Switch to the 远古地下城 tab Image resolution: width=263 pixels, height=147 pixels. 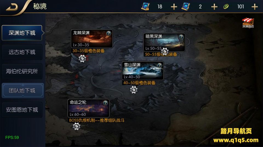pyautogui.click(x=22, y=52)
